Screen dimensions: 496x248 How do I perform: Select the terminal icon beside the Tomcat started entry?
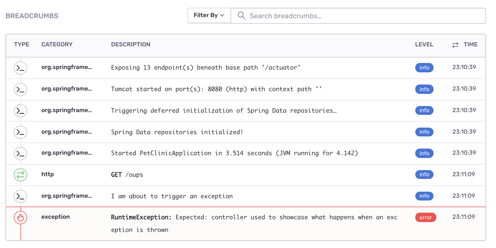[x=20, y=89]
